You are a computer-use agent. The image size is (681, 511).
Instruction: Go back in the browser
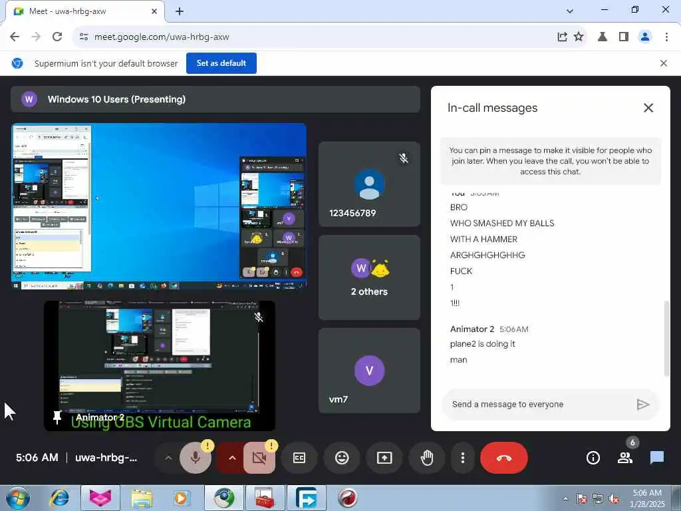coord(15,37)
